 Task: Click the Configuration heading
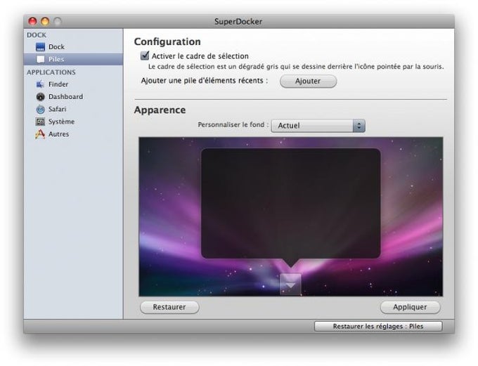pos(167,41)
